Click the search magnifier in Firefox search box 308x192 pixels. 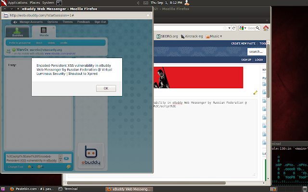pyautogui.click(x=258, y=28)
